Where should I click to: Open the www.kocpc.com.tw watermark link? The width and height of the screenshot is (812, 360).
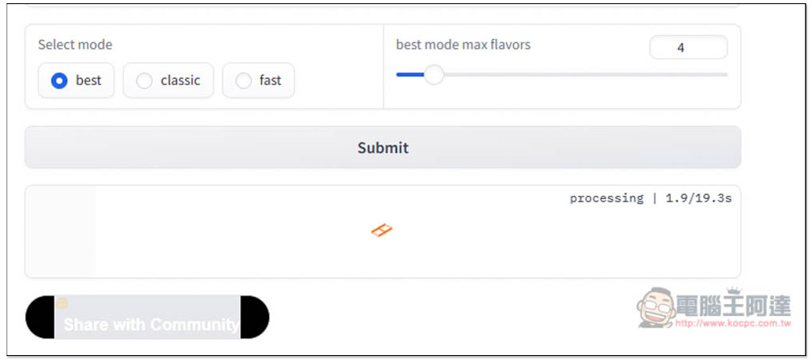coord(733,323)
